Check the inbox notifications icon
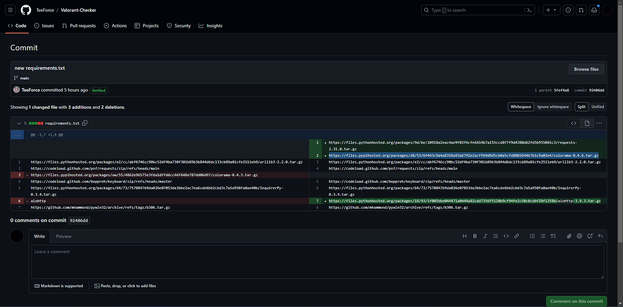Image resolution: width=623 pixels, height=307 pixels. pos(594,10)
